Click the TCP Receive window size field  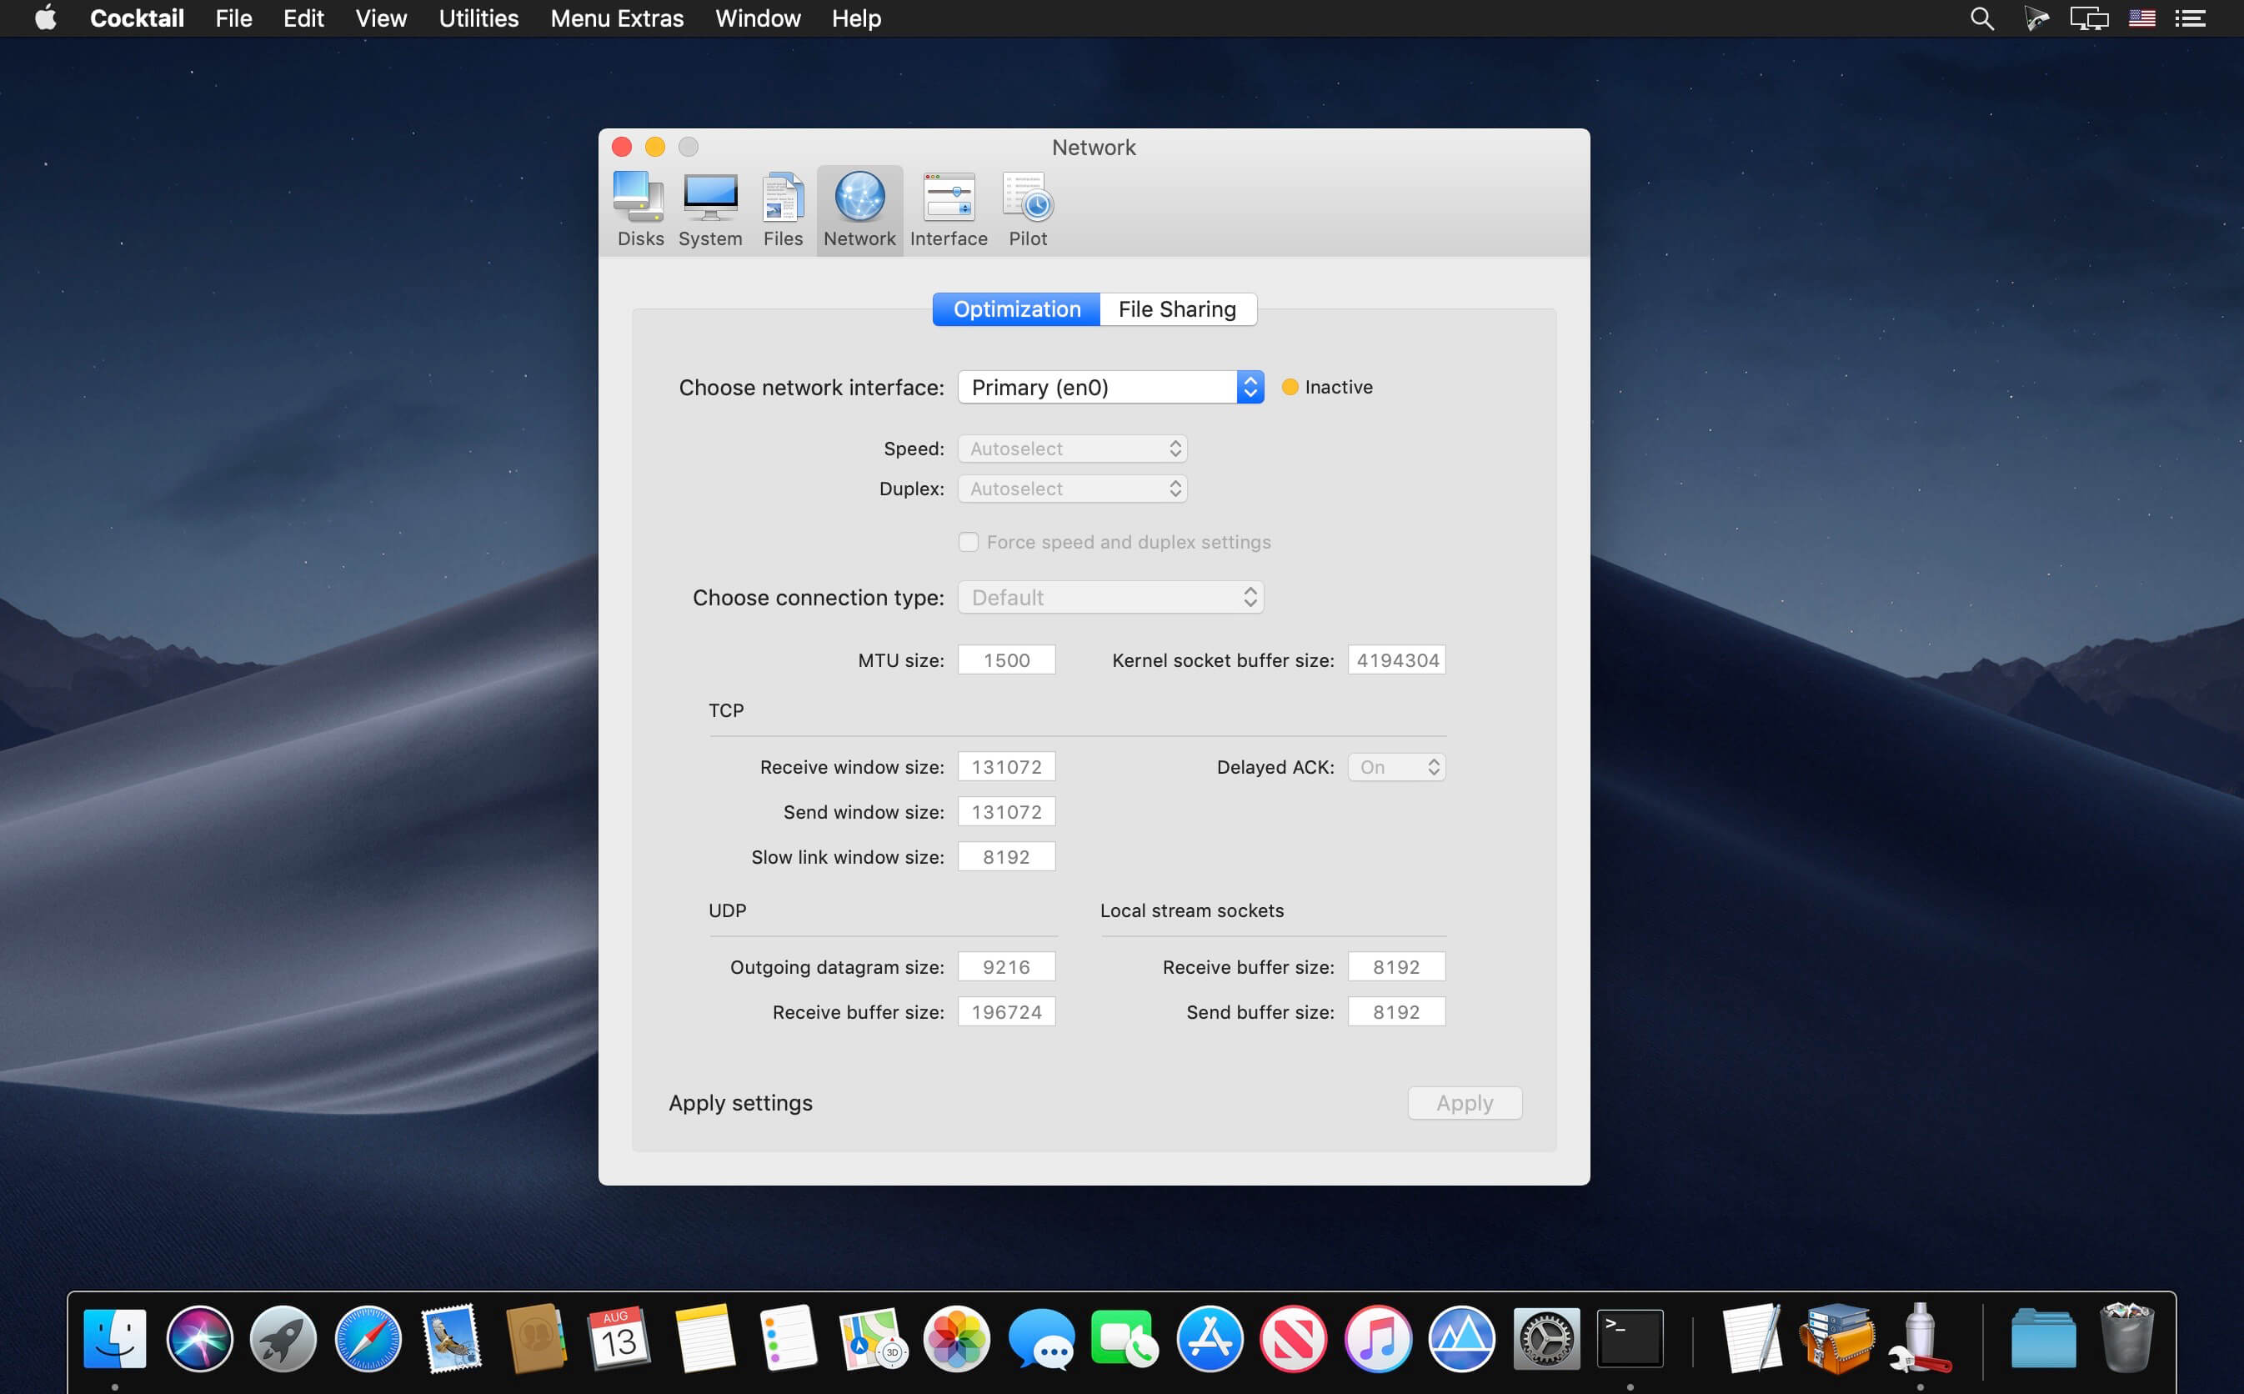[x=1006, y=767]
